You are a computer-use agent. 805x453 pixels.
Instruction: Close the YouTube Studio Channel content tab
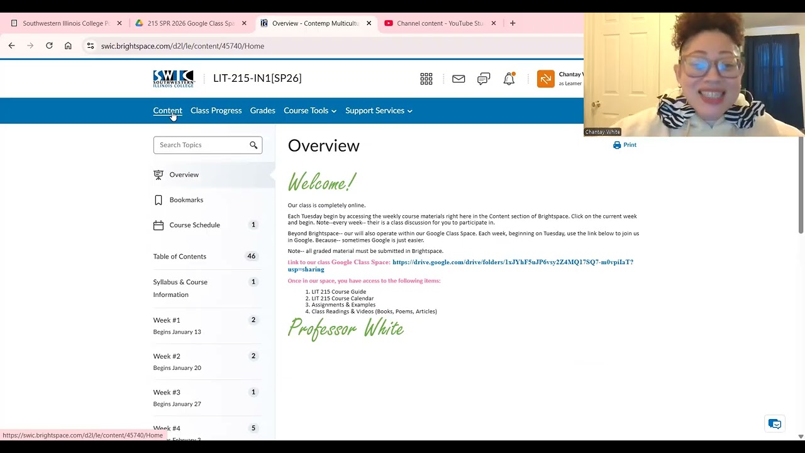click(x=493, y=23)
